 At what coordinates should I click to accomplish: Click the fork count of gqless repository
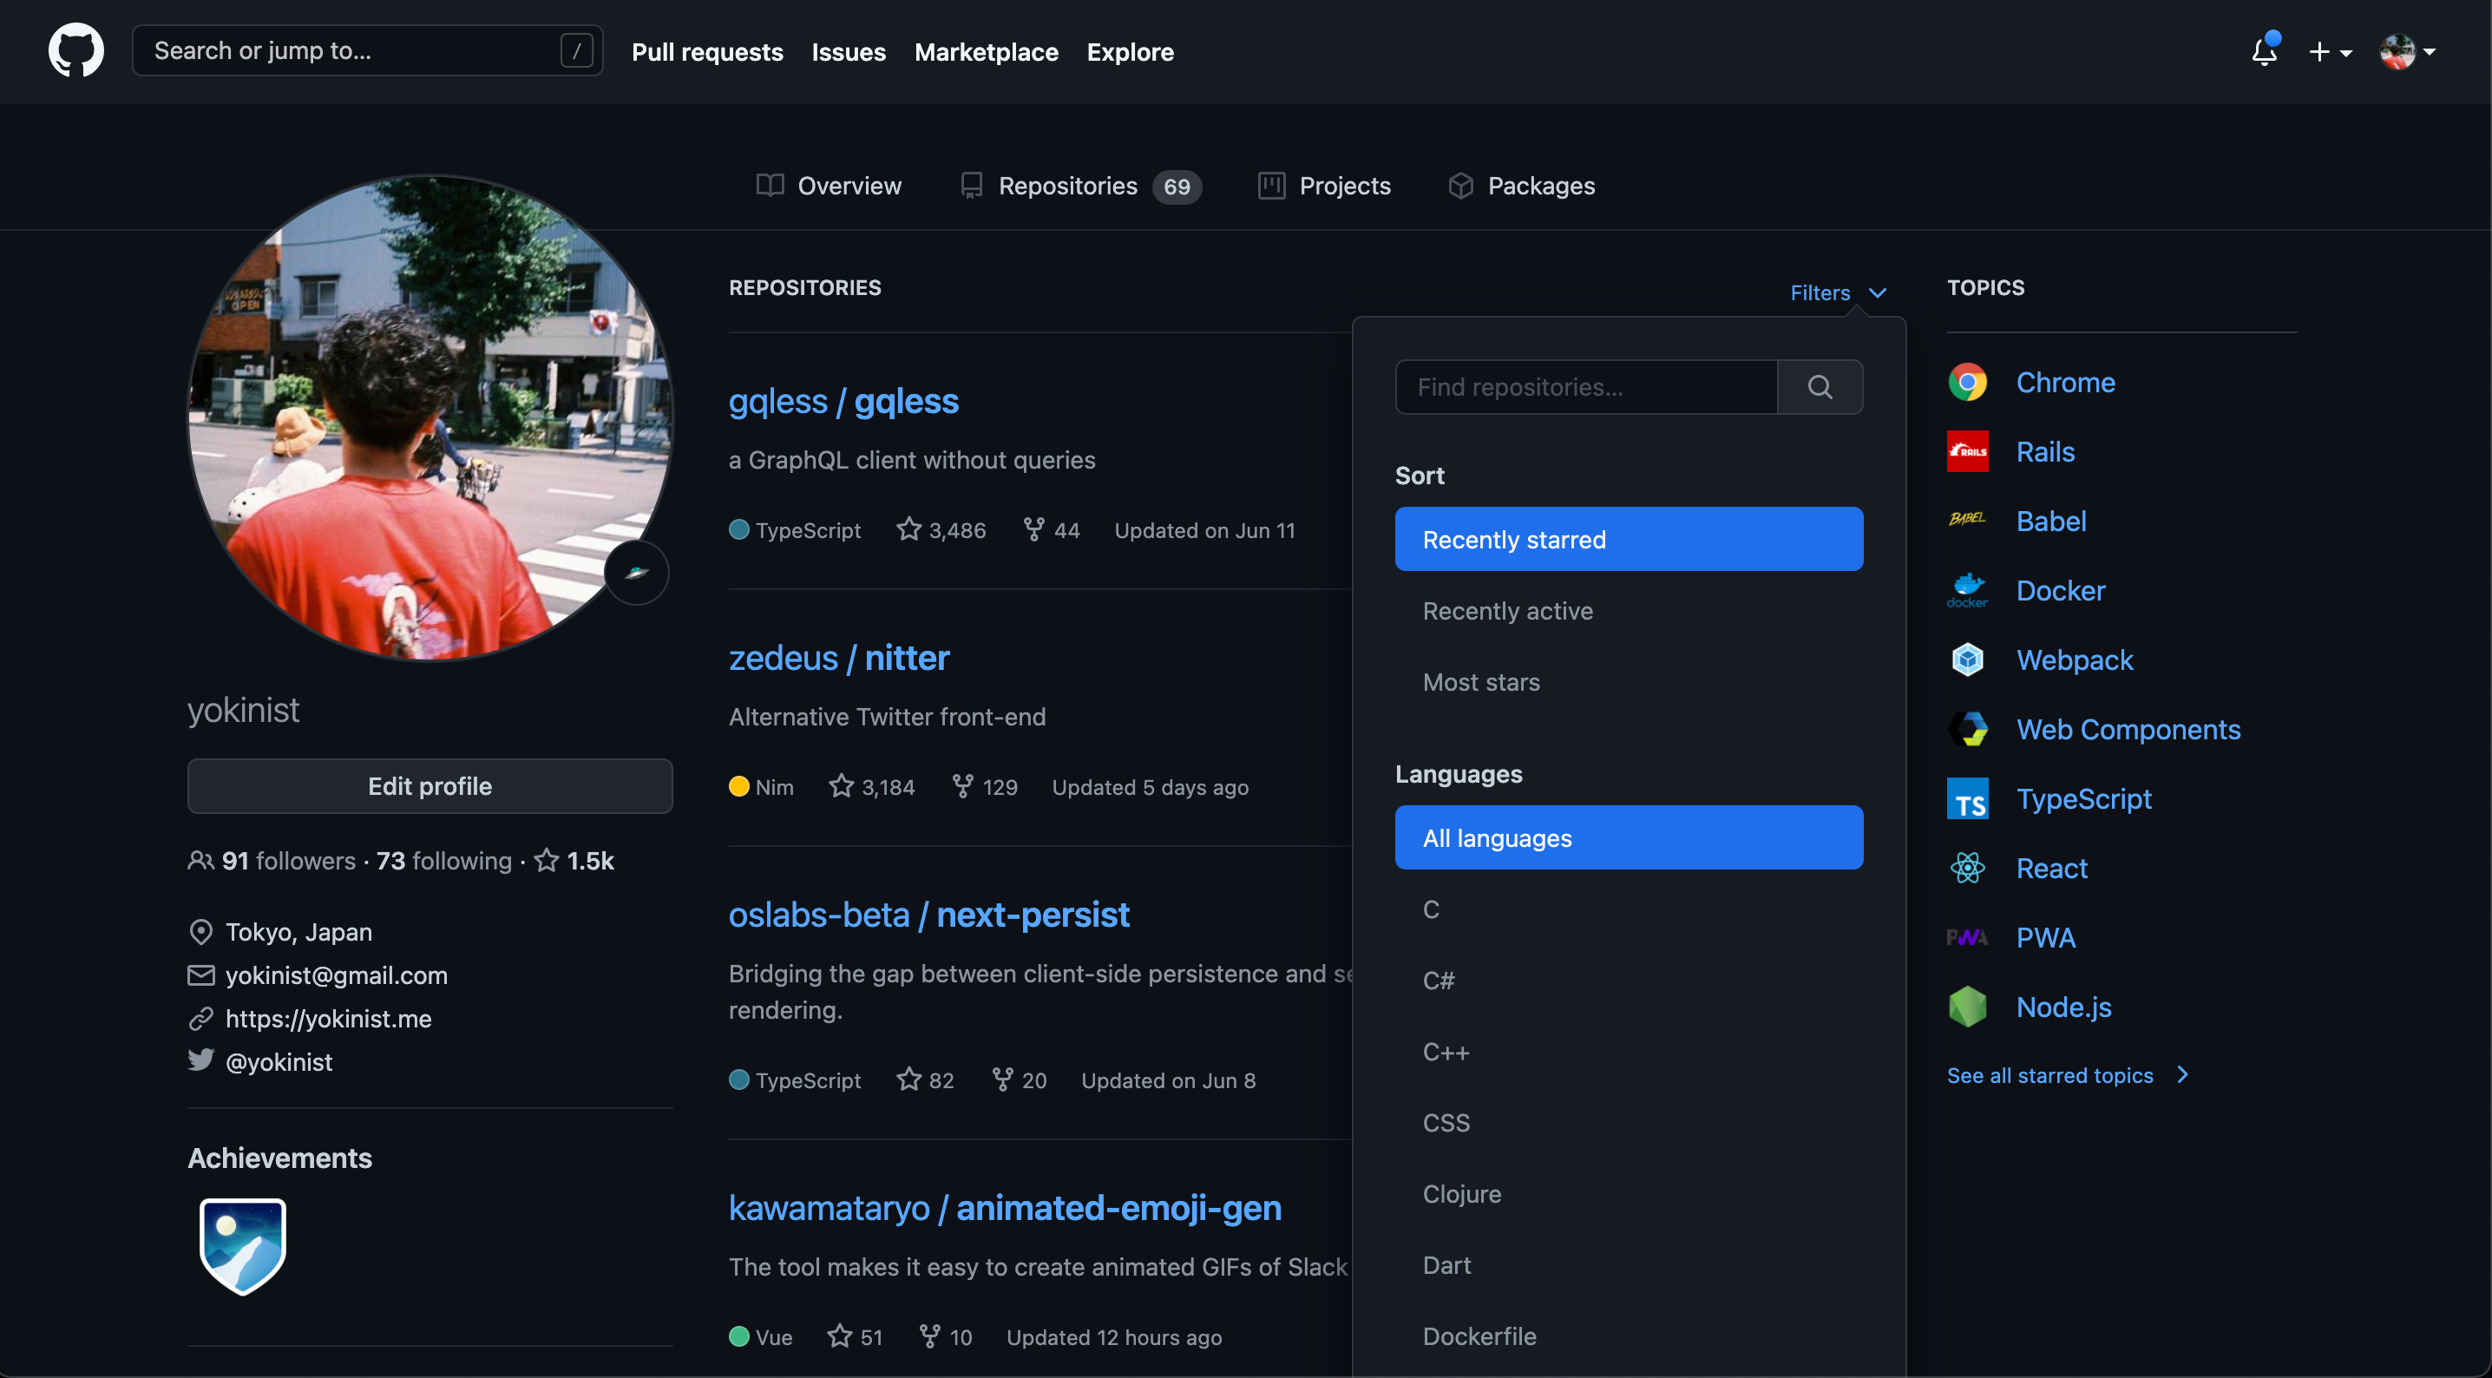tap(1052, 530)
